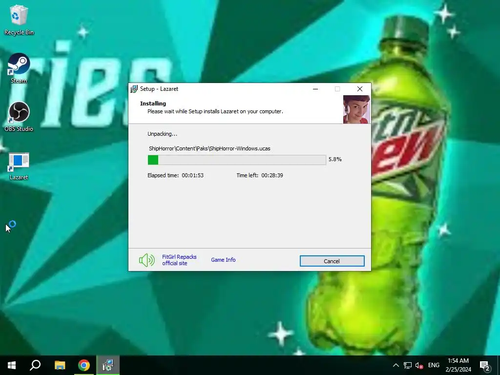
Task: Click the Setup - Lazaret title text
Action: click(159, 89)
